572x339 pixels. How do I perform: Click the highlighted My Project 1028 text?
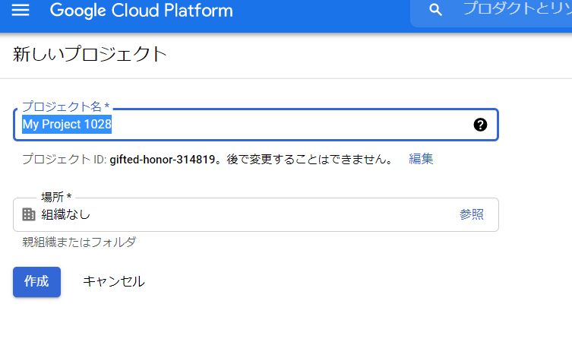point(67,125)
